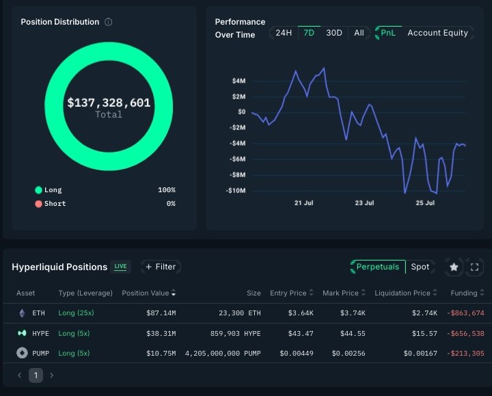Go to next page arrow
This screenshot has width=492, height=396.
[52, 375]
